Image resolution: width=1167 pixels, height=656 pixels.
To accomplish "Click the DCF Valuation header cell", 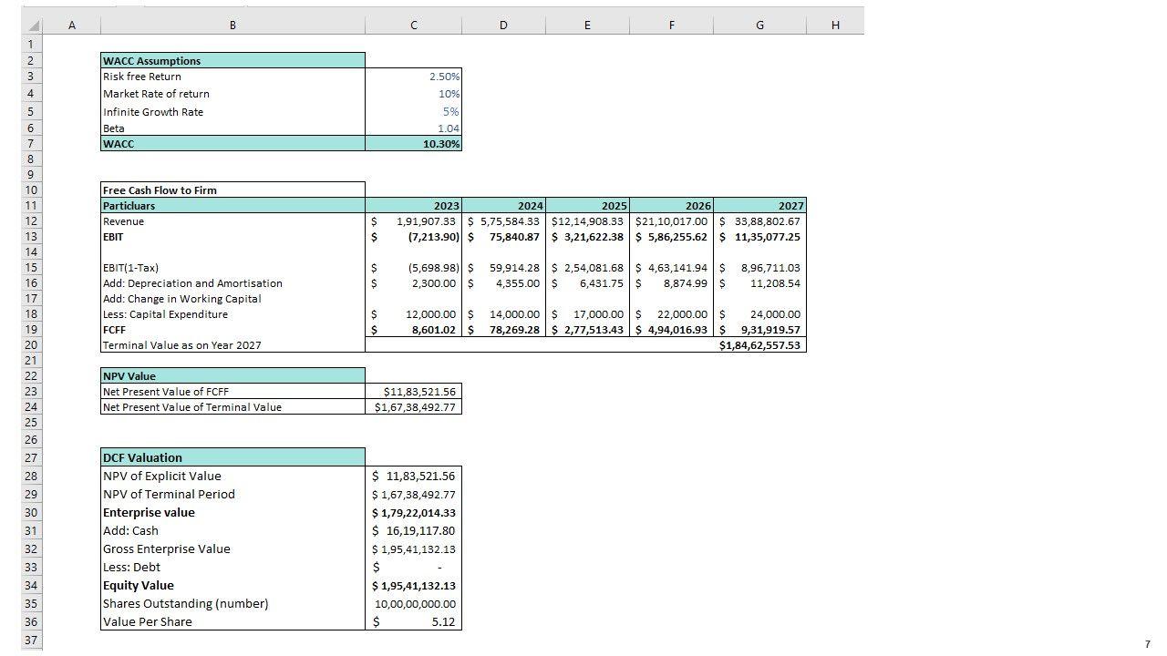I will coord(232,457).
